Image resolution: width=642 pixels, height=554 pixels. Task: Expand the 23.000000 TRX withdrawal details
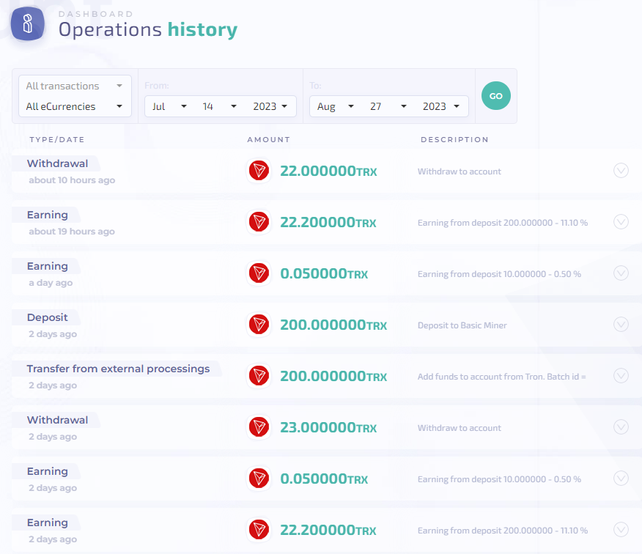(621, 427)
